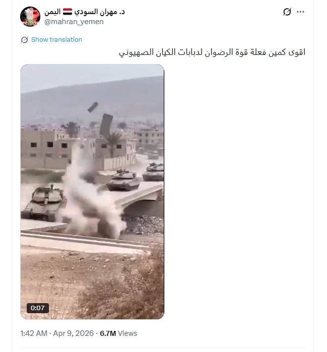Open the three-dot more options menu

coord(300,12)
